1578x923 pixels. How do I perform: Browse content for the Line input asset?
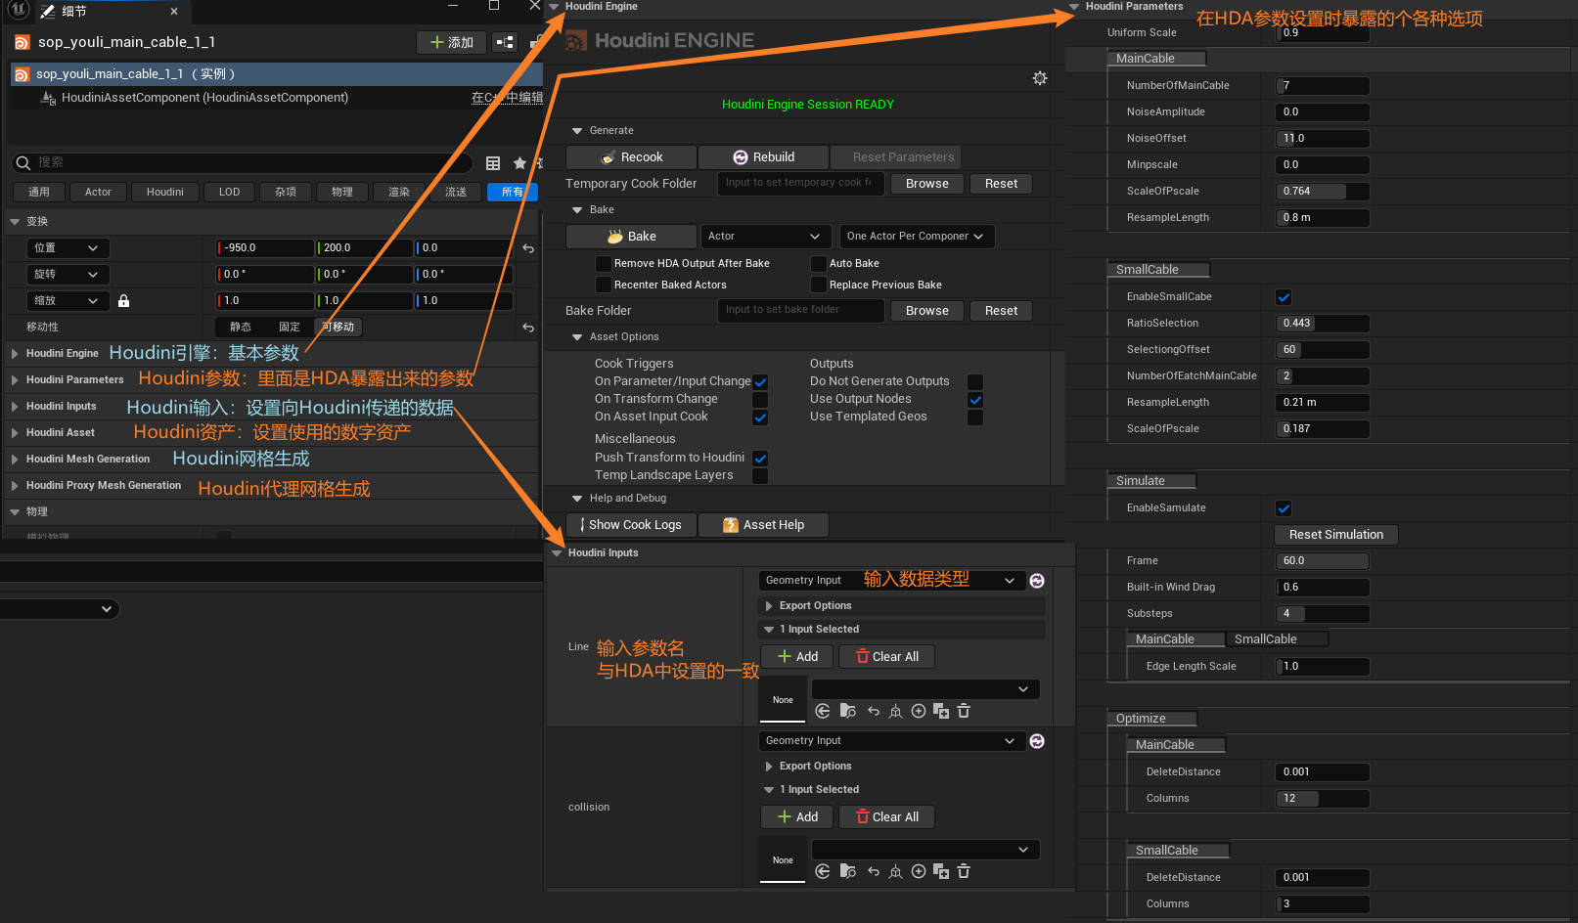(x=847, y=712)
